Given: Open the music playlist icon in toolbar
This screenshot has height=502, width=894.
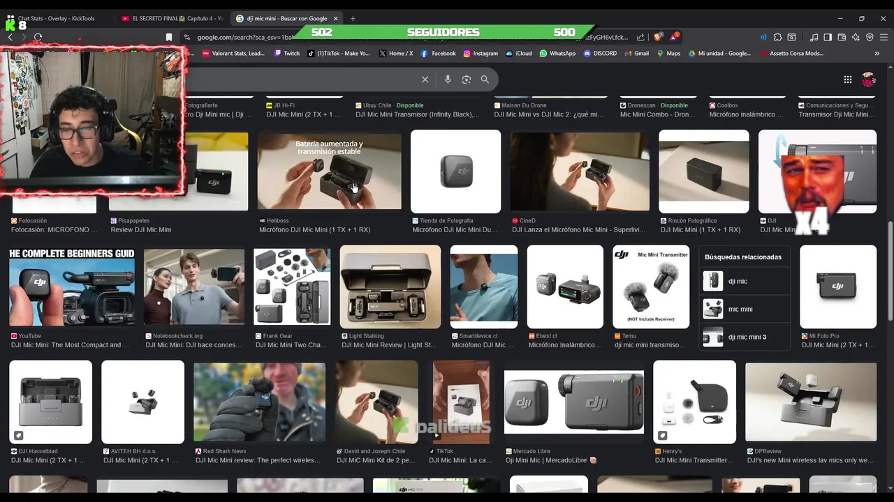Looking at the screenshot, I should [814, 37].
